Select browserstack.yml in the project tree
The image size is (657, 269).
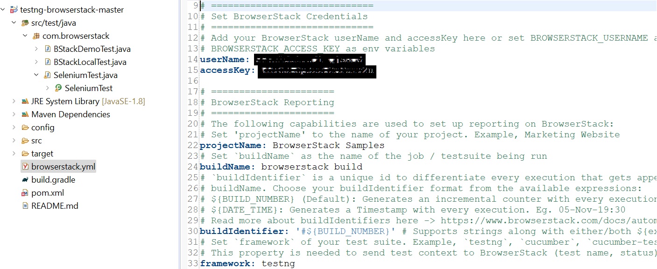pyautogui.click(x=63, y=167)
